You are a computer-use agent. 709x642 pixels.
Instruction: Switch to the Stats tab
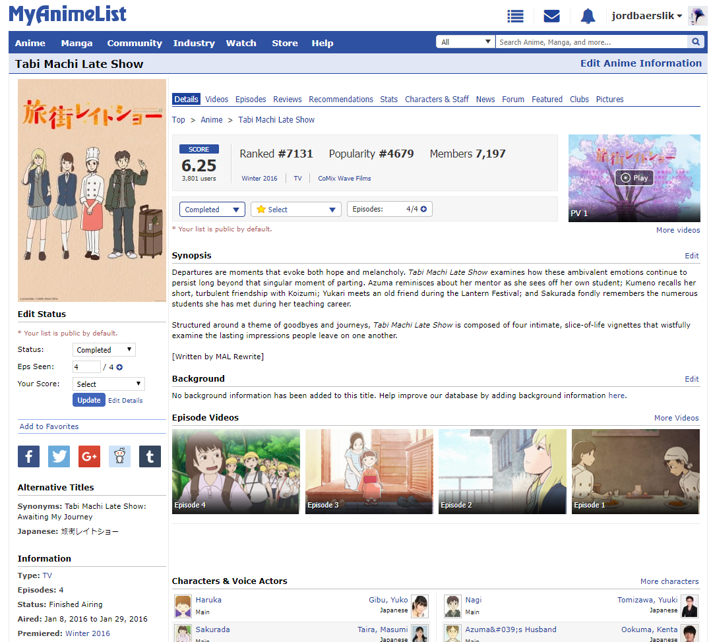pos(389,100)
